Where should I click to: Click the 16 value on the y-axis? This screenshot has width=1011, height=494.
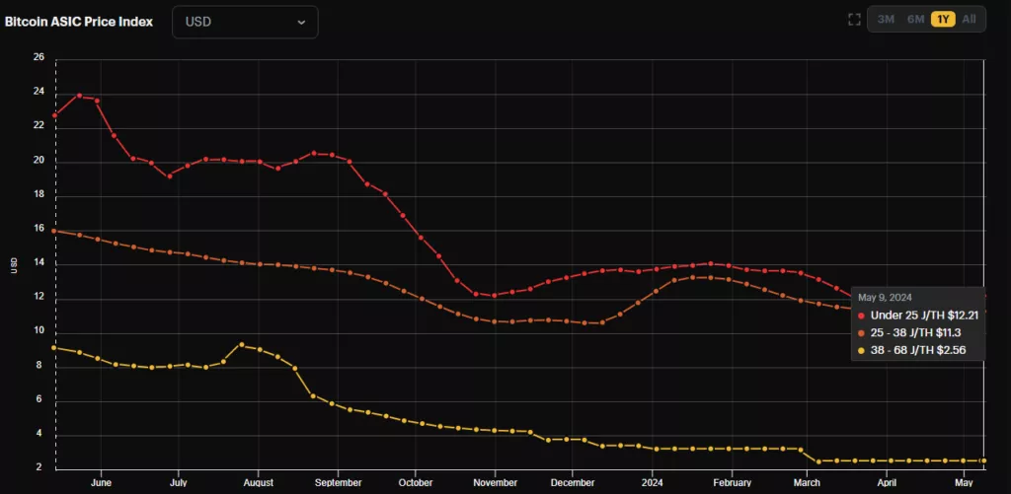[39, 228]
